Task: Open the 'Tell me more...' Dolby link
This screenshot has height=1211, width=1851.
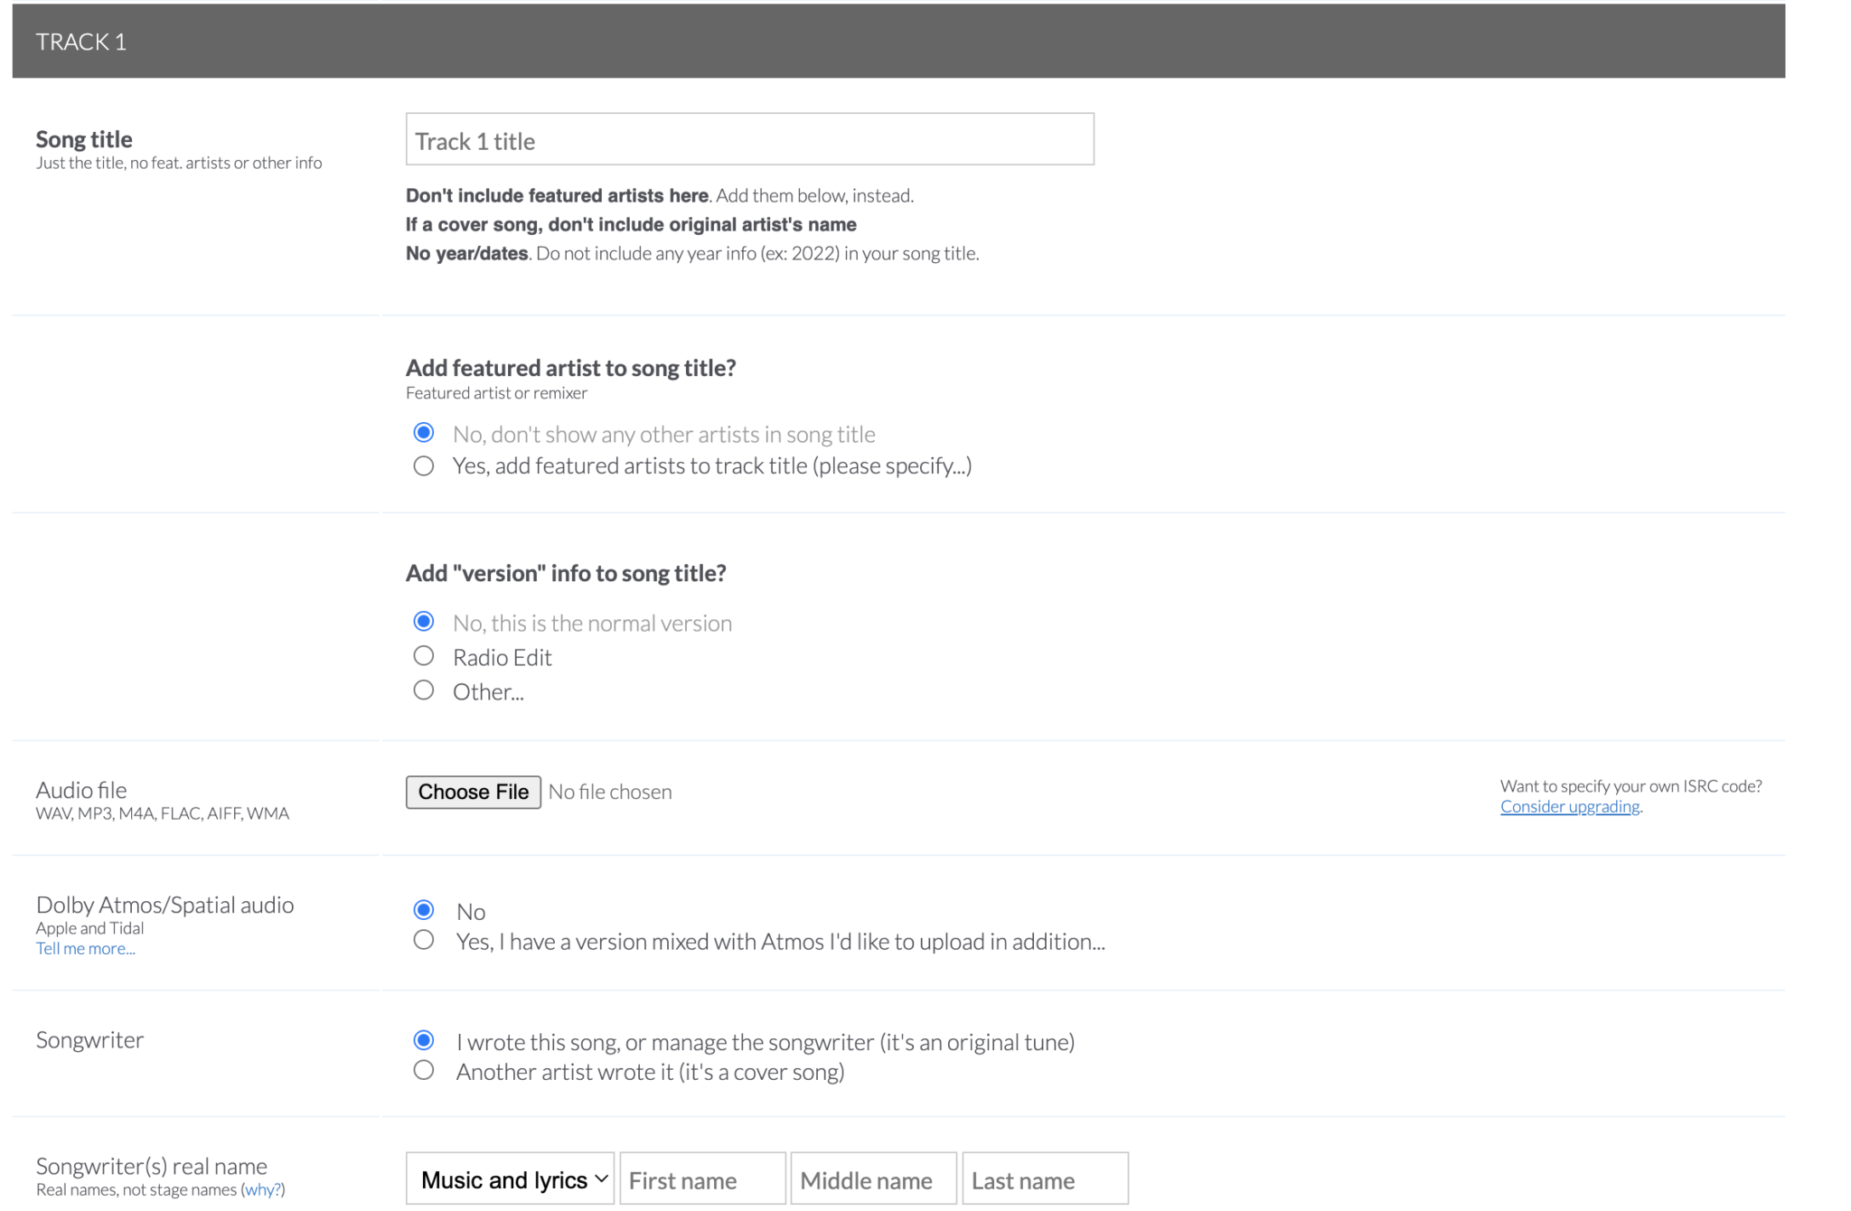Action: tap(85, 949)
